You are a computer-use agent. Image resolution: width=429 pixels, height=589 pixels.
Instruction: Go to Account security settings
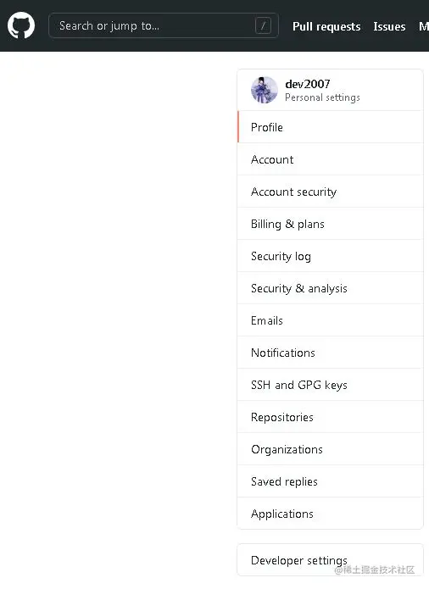[331, 192]
